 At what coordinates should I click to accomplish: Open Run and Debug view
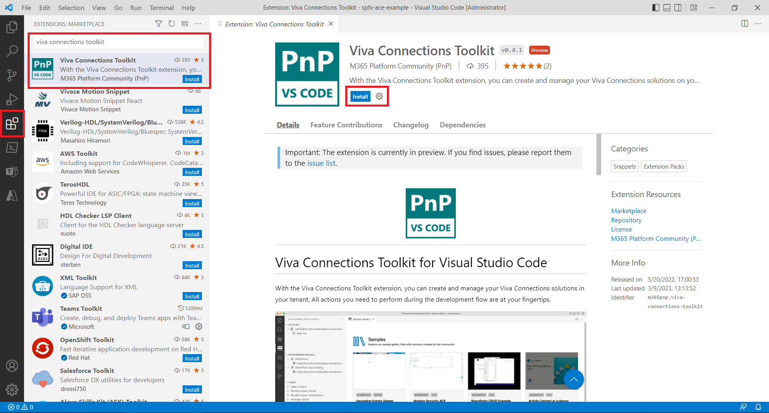[x=12, y=99]
